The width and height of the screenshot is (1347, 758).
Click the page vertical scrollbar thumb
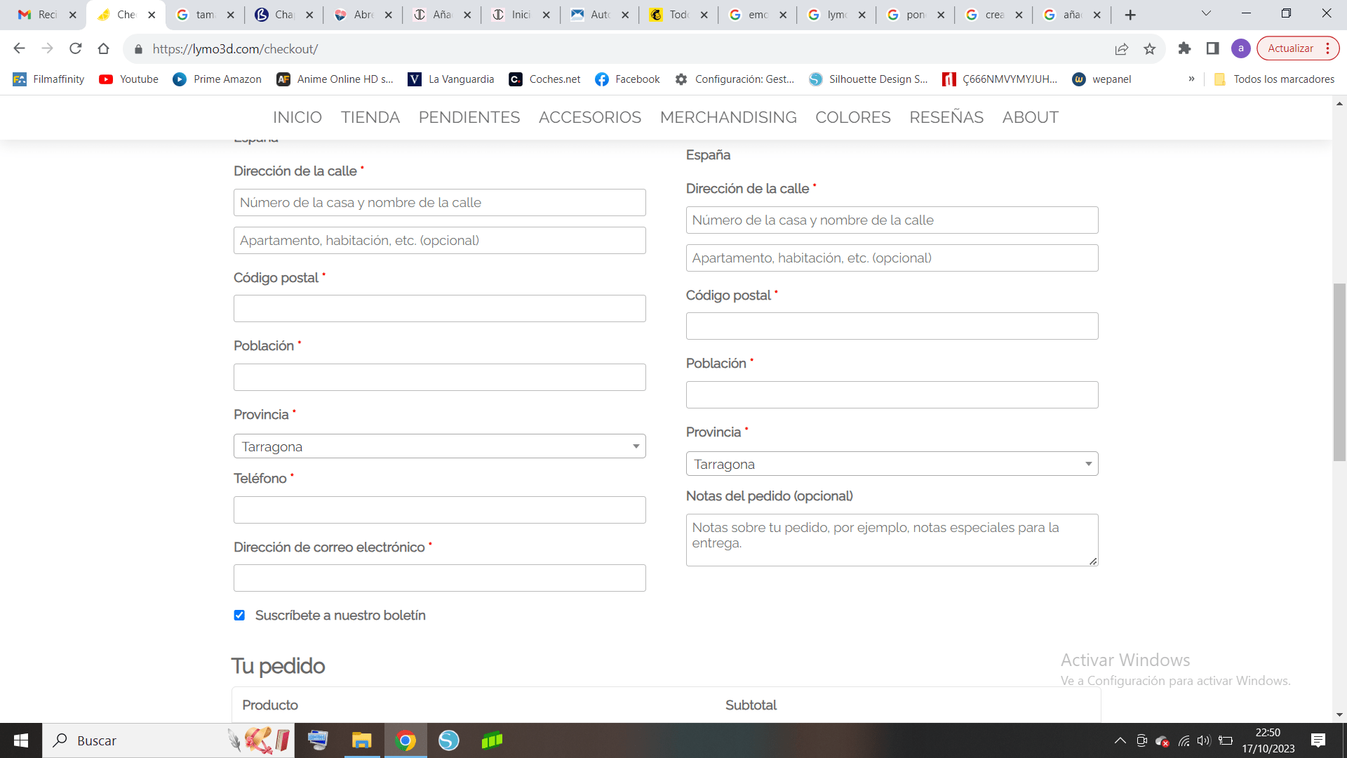[1339, 372]
